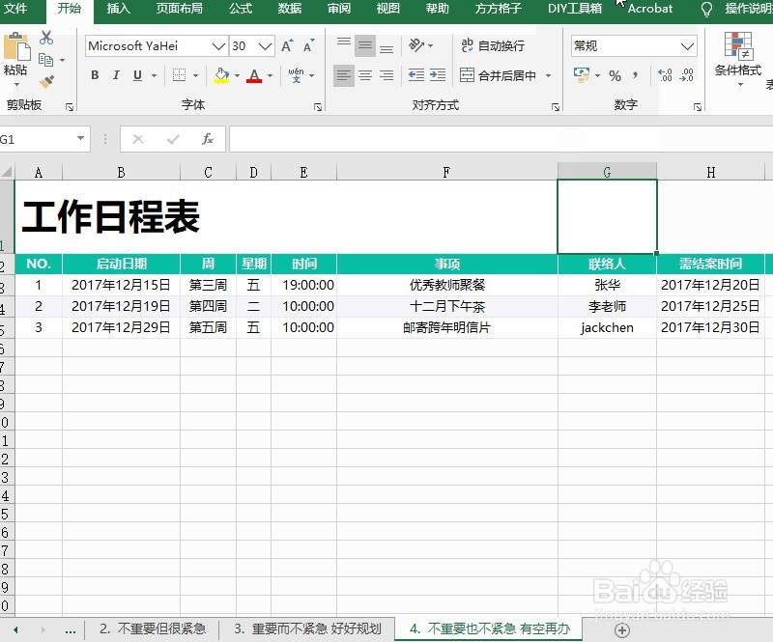773x642 pixels.
Task: Click the comma style icon
Action: (x=633, y=75)
